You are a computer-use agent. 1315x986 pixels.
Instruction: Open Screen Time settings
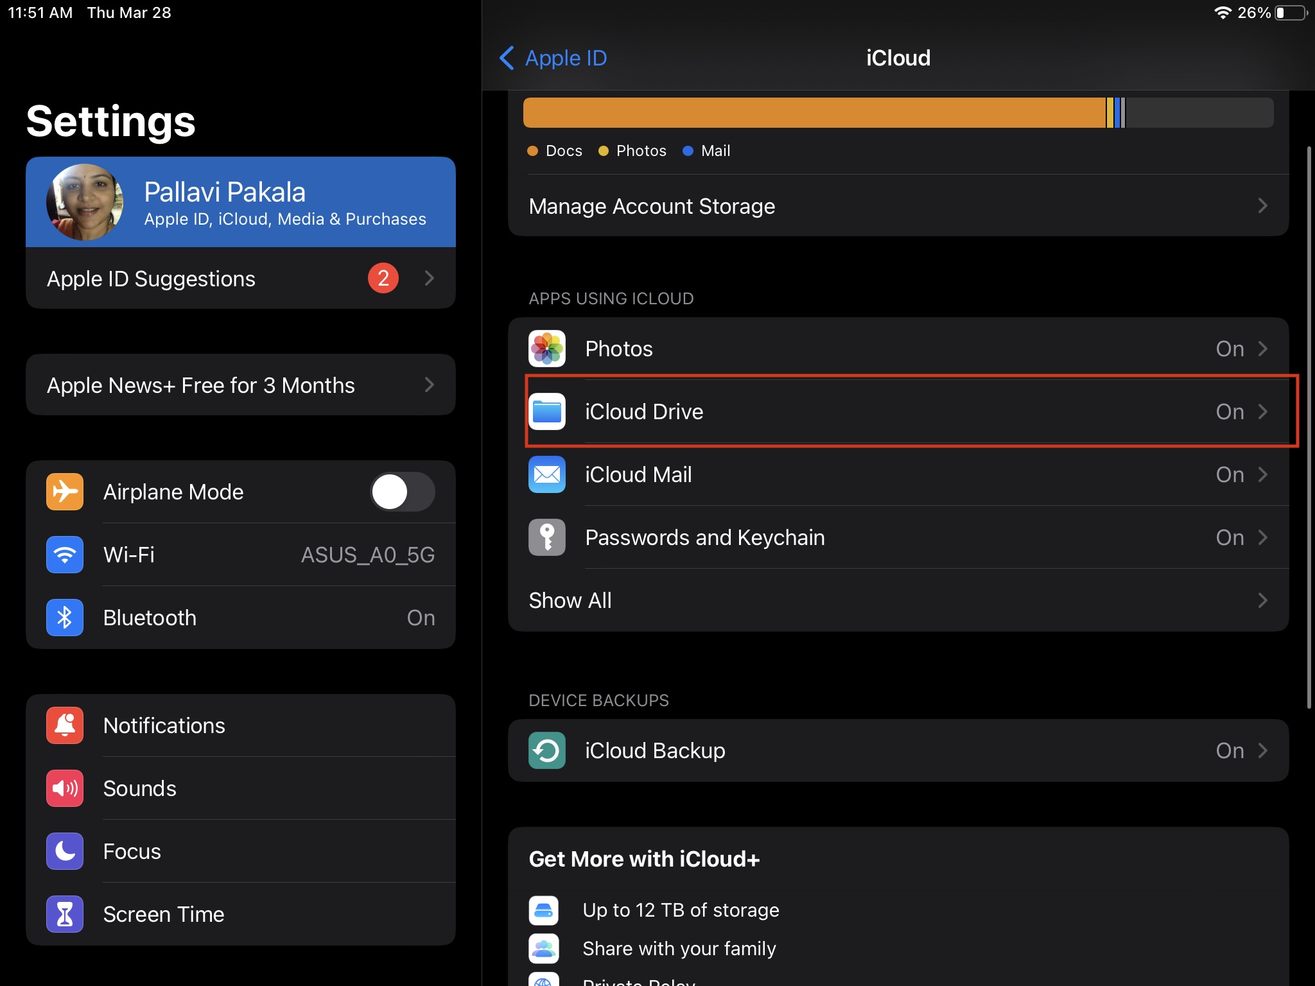[241, 914]
